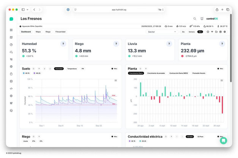Open the notifications bell icon
238x158 pixels.
click(202, 19)
